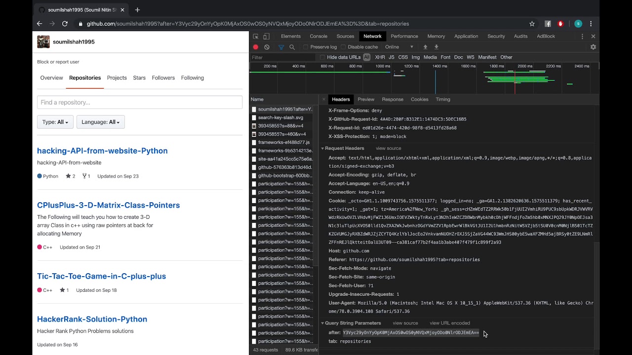Click the Find a repository field
The height and width of the screenshot is (355, 632).
tap(140, 103)
